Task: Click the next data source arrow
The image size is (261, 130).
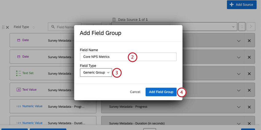Action: 251,27
